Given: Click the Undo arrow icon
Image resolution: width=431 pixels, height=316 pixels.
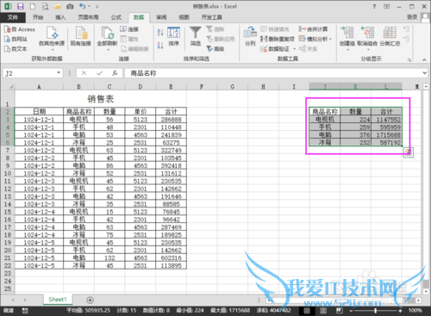Looking at the screenshot, I should pos(83,6).
